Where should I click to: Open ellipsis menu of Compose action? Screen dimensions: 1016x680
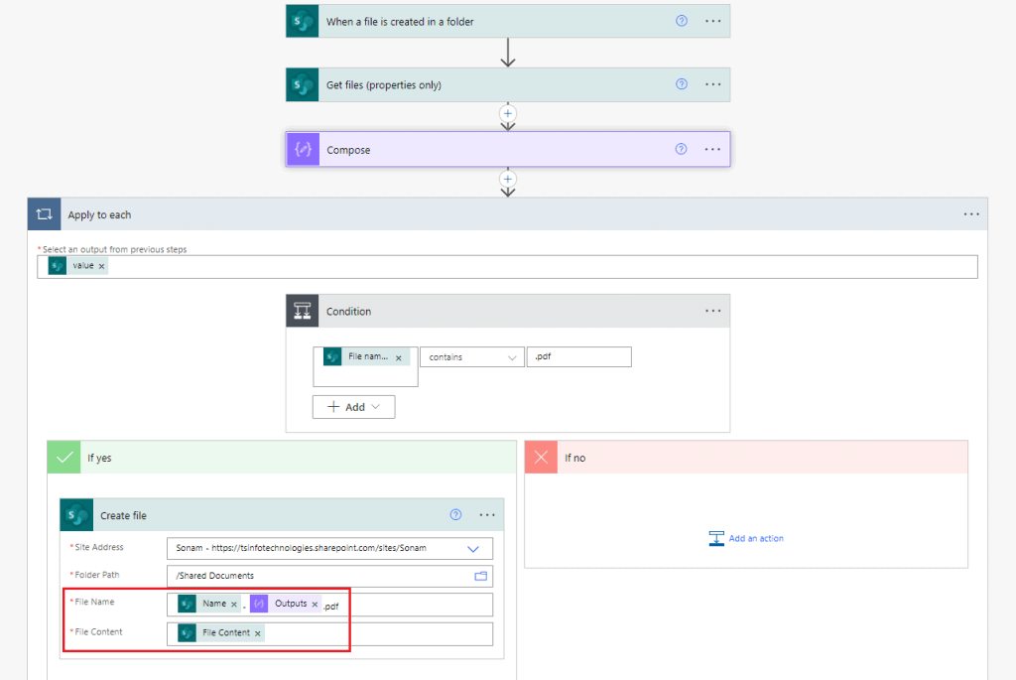(712, 149)
